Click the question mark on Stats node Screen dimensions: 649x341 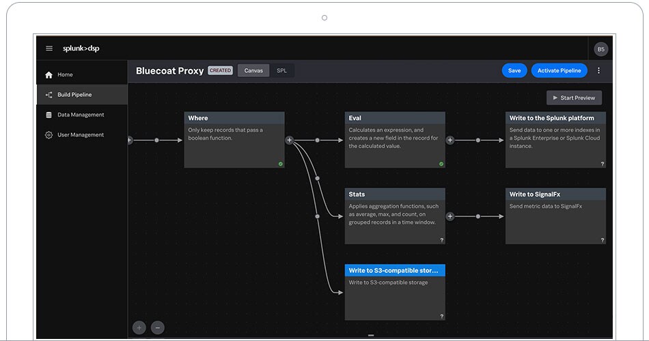tap(441, 240)
